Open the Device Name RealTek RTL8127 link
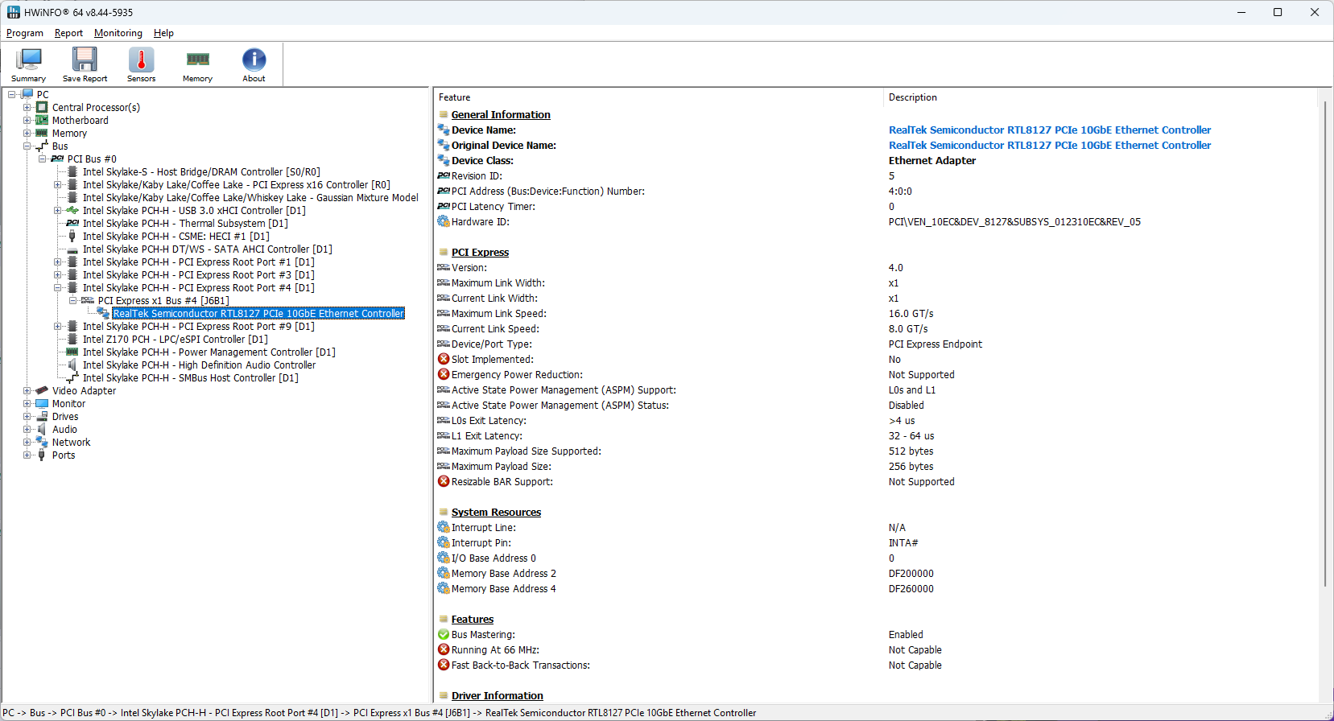This screenshot has width=1334, height=721. click(x=1050, y=130)
